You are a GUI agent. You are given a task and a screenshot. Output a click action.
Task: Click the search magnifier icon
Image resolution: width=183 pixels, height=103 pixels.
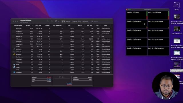pos(92,21)
